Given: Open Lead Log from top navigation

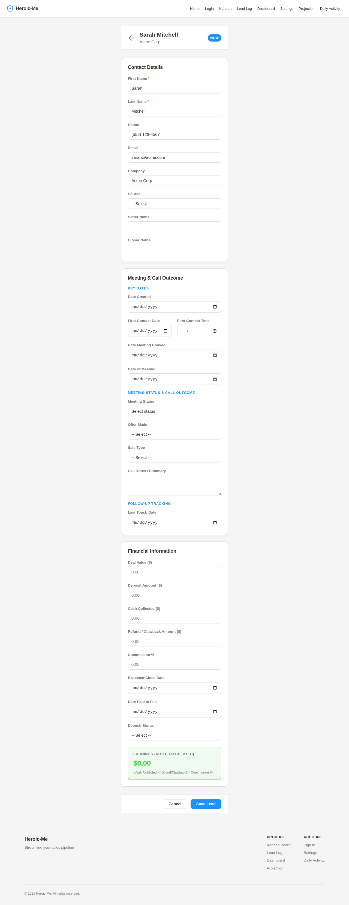Looking at the screenshot, I should click(x=244, y=9).
